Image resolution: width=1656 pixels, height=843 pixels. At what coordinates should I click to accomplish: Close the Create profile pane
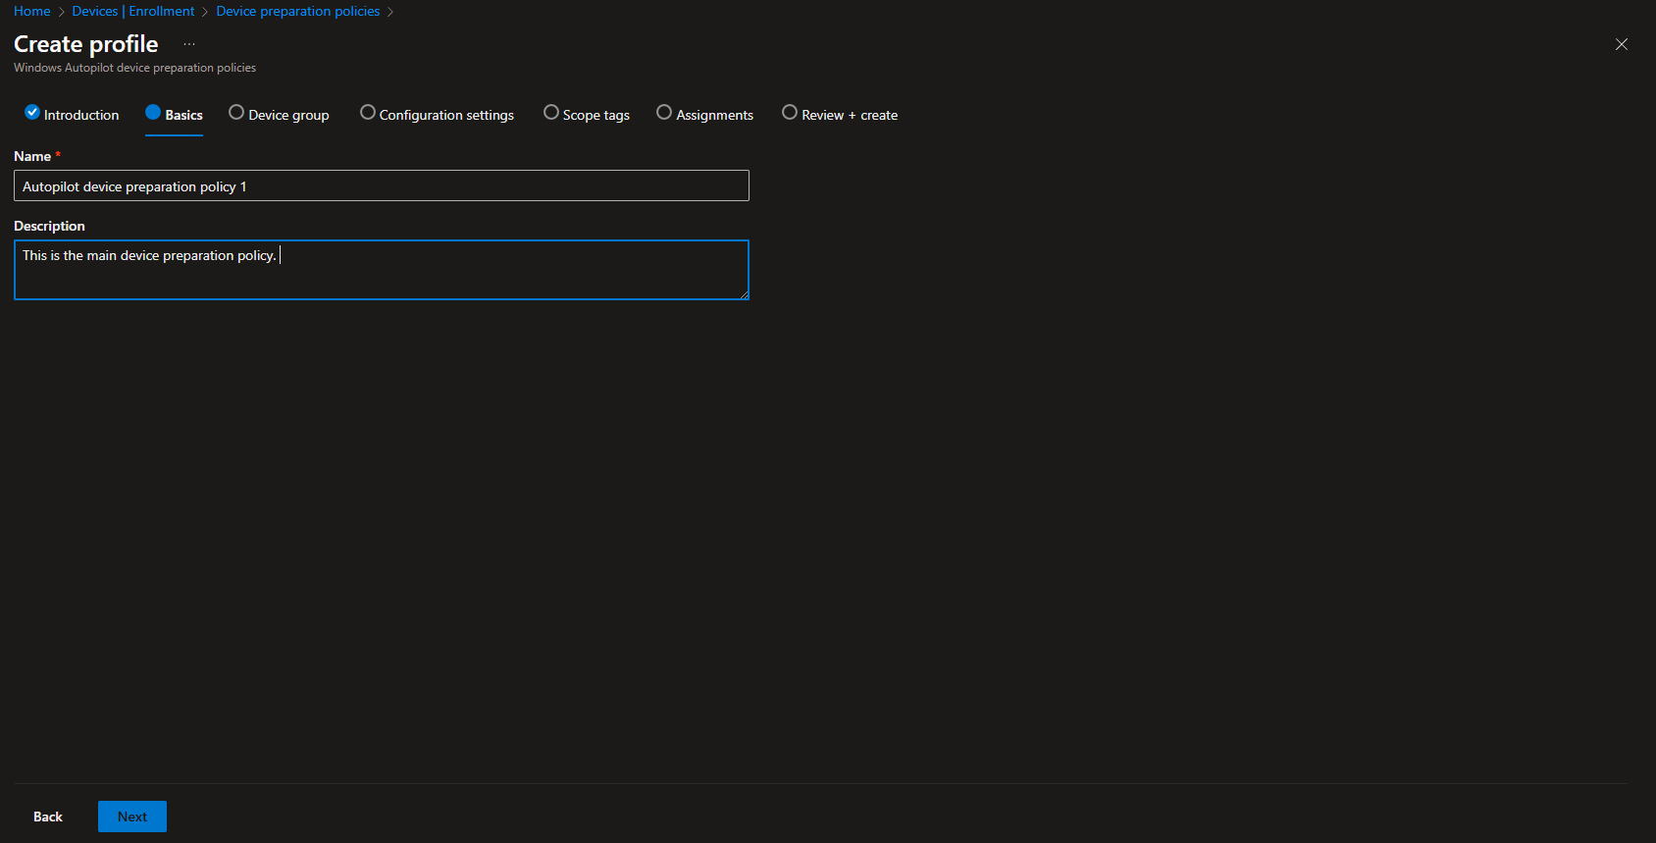coord(1622,44)
